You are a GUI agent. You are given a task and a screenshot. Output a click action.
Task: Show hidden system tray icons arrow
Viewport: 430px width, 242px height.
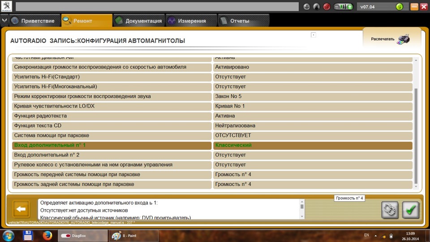pos(376,236)
